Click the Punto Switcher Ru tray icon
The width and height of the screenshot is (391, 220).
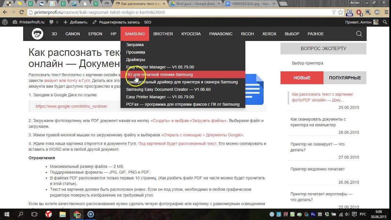313,215
